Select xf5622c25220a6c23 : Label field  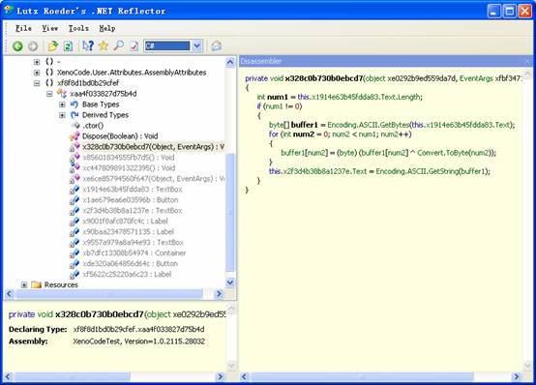pyautogui.click(x=127, y=274)
